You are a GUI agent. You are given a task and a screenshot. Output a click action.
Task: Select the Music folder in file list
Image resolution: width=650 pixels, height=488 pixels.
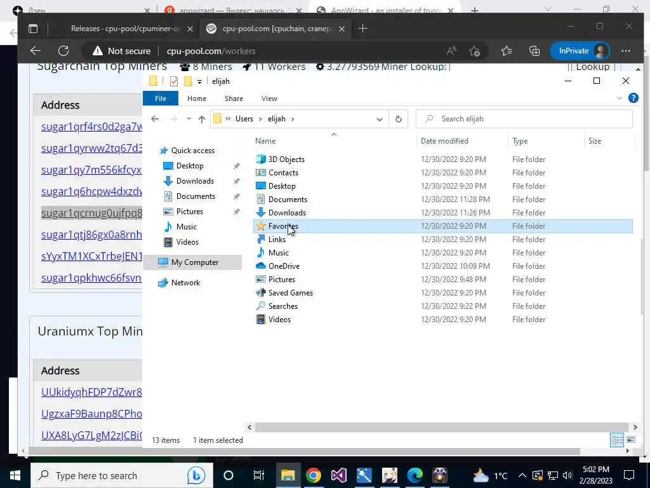click(278, 253)
